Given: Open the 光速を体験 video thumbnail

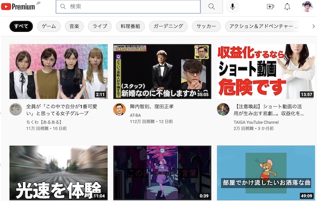Looking at the screenshot, I should 58,173.
